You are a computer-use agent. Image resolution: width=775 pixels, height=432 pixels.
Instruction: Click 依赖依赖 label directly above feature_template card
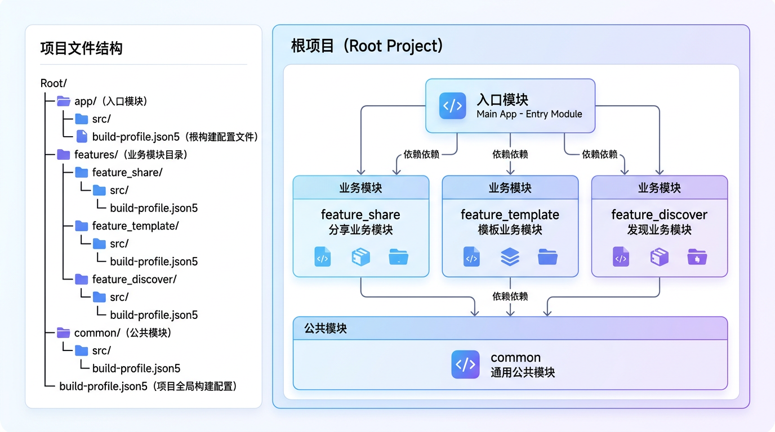click(x=510, y=154)
